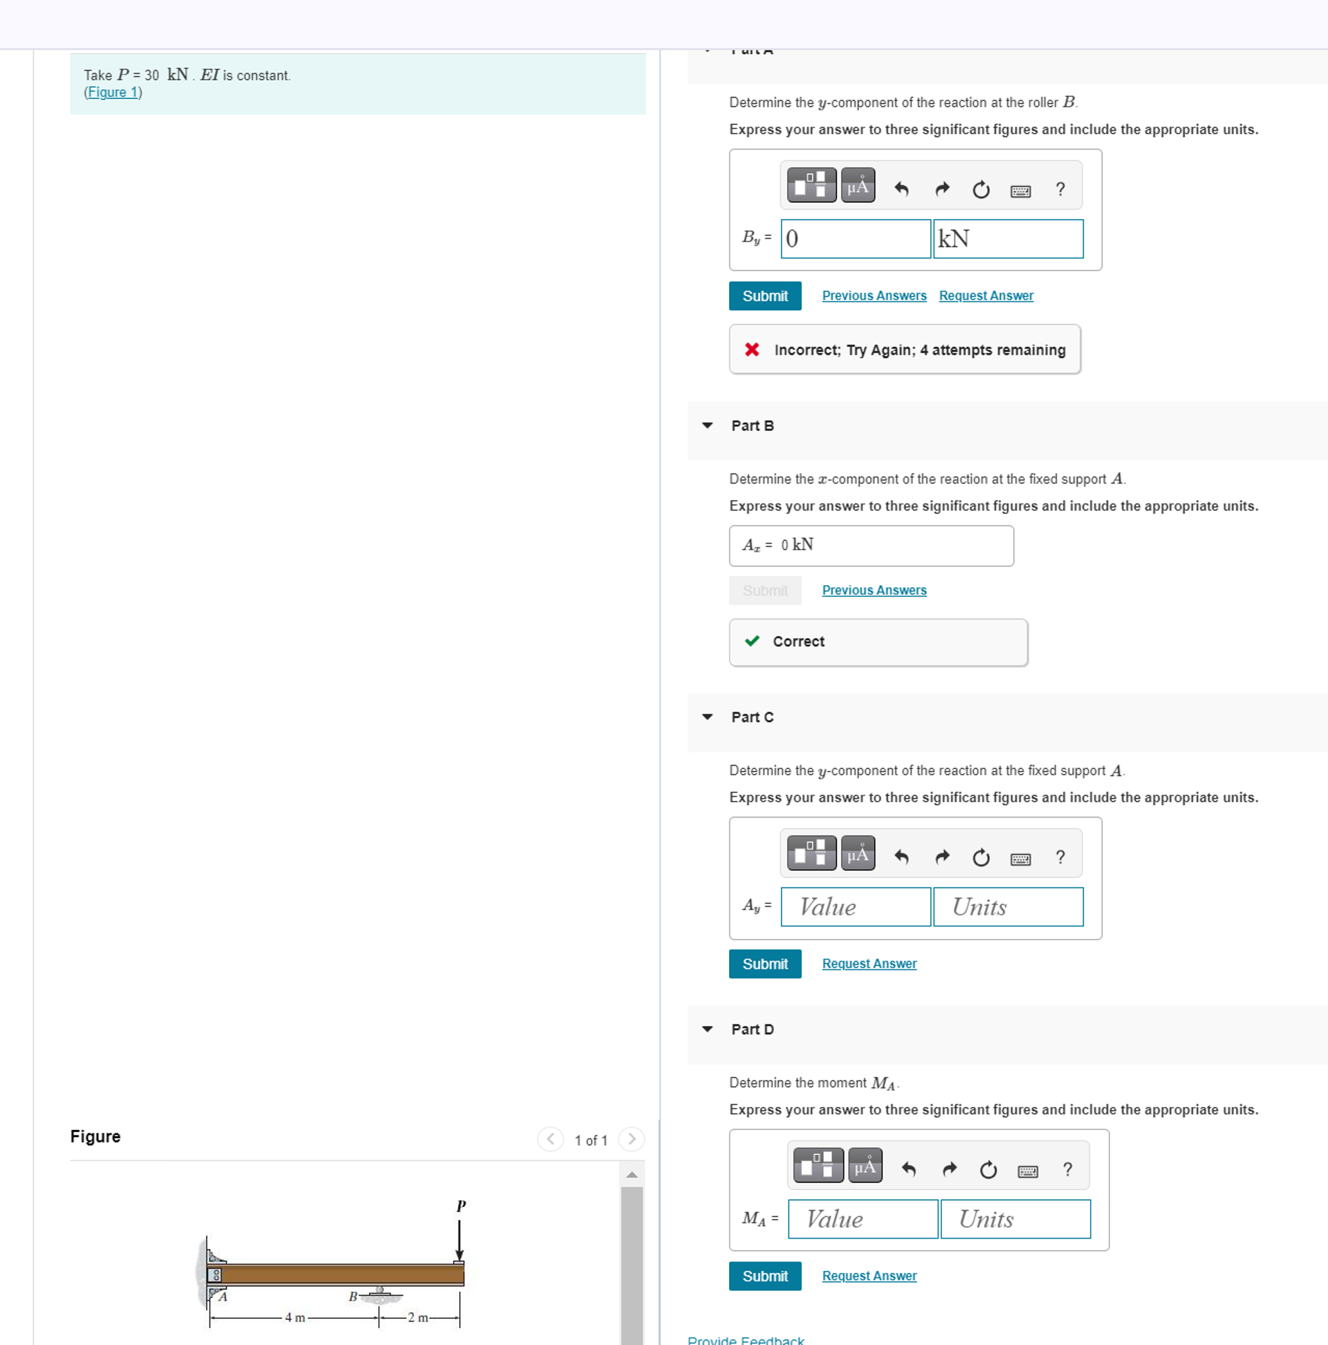Click the previous figure navigation arrow

click(x=550, y=1140)
